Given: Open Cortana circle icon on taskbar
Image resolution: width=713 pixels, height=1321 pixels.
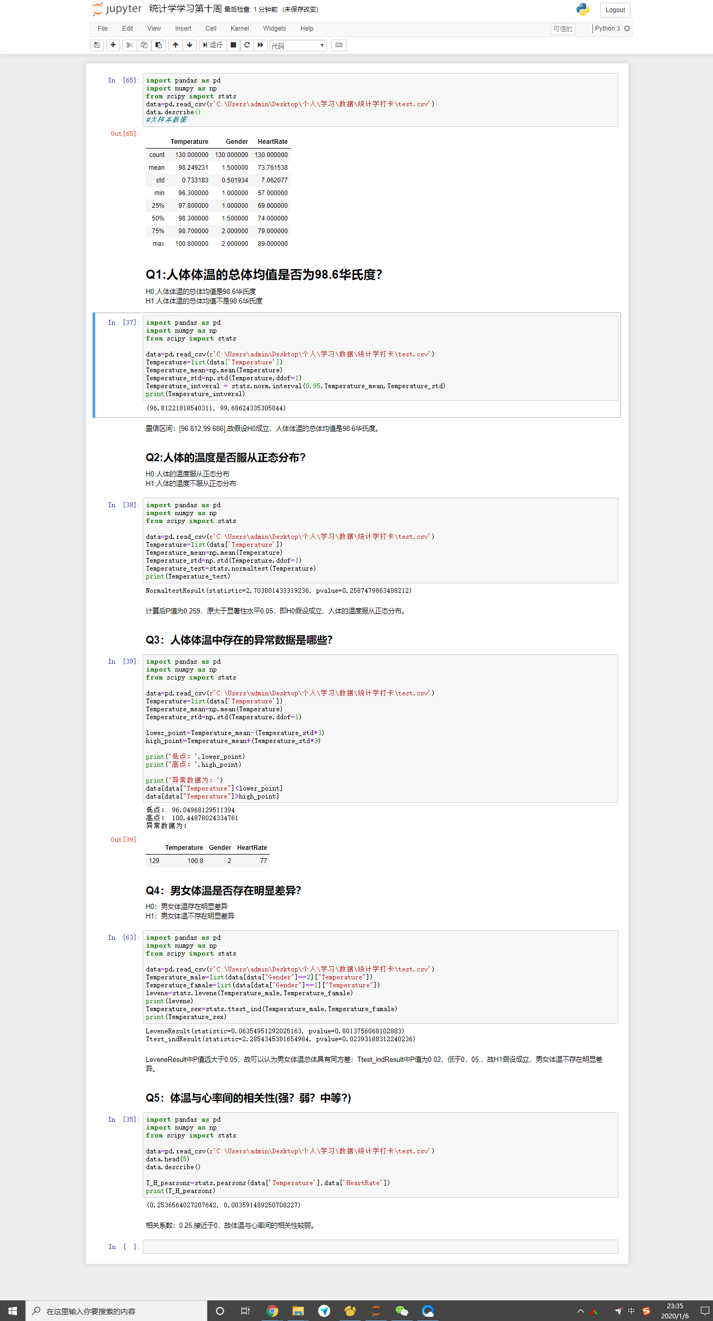Looking at the screenshot, I should [220, 1311].
